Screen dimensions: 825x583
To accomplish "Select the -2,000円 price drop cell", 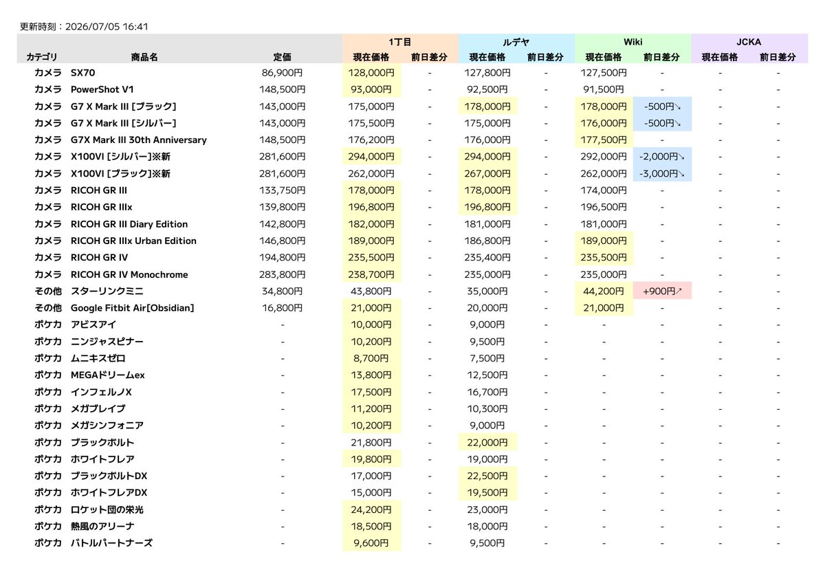I will click(663, 157).
